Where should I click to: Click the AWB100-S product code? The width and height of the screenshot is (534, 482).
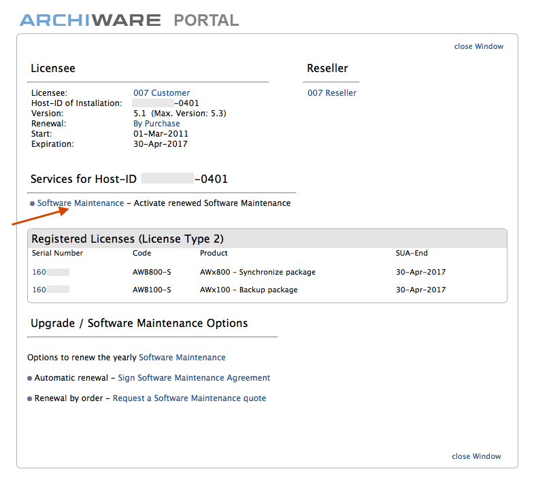click(152, 290)
